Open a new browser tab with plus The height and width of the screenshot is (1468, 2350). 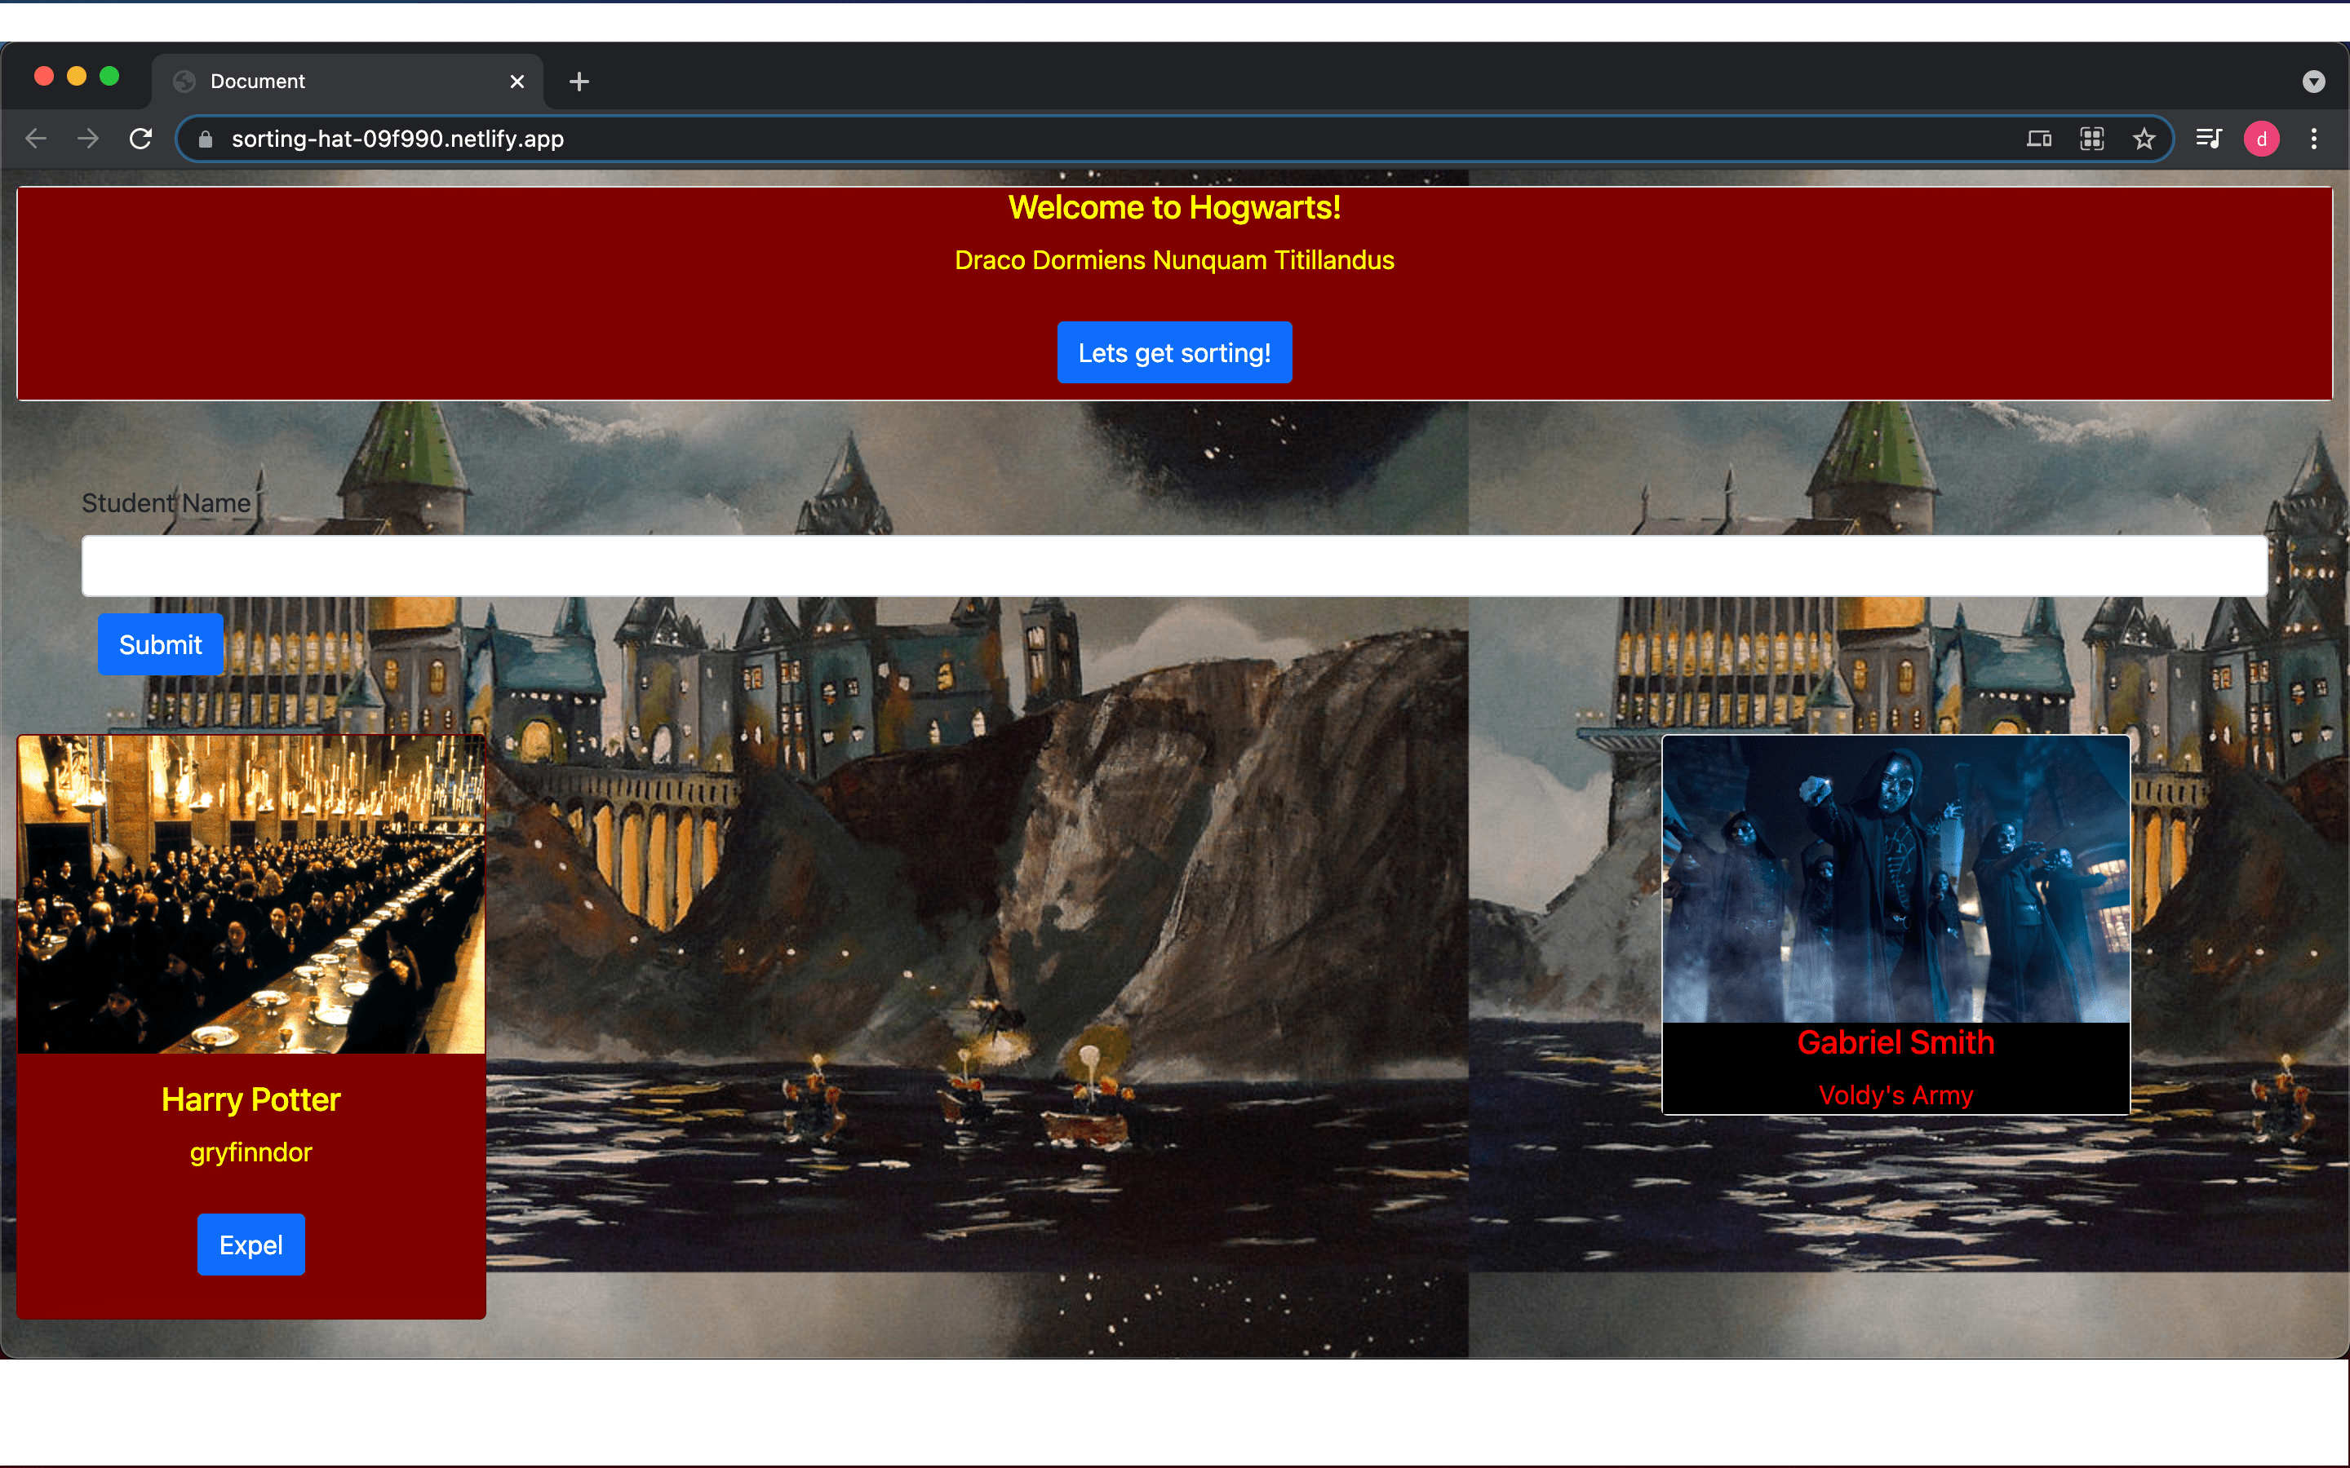(579, 81)
